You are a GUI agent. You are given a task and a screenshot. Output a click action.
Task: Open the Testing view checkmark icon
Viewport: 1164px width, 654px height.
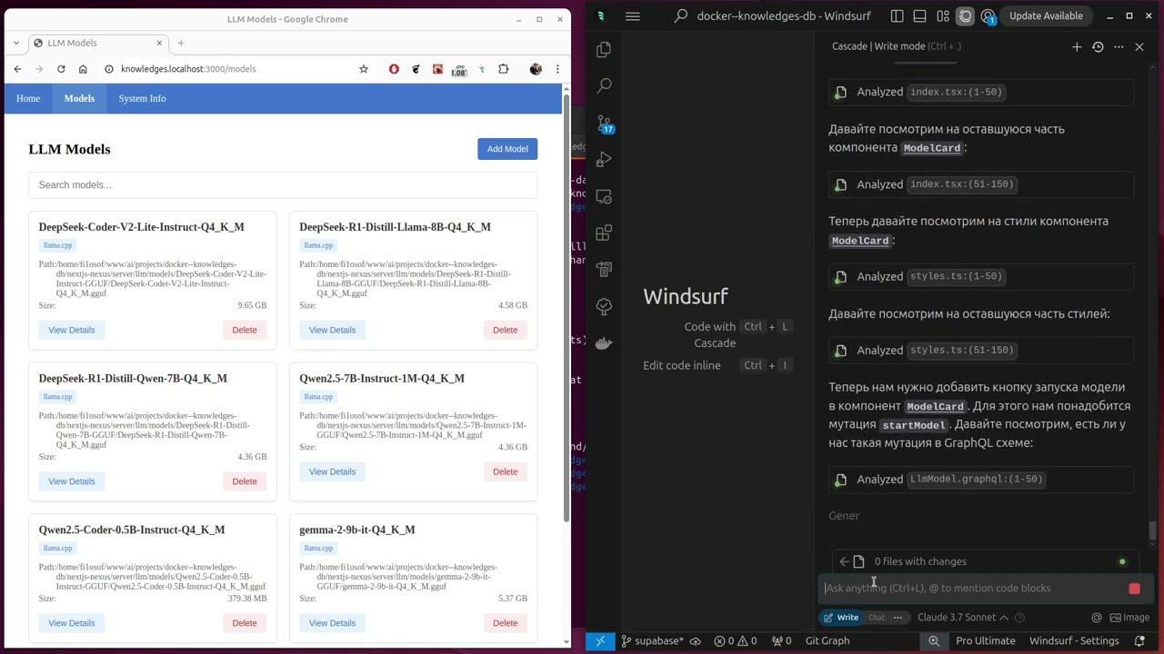click(x=604, y=306)
